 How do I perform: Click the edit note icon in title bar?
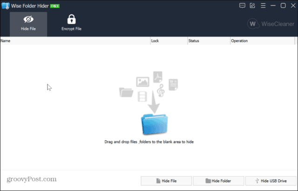coord(252,6)
